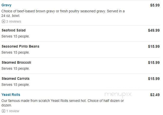163x115 pixels.
Task: Open the 1 review text for Yeast Rolls
Action: (x=13, y=111)
